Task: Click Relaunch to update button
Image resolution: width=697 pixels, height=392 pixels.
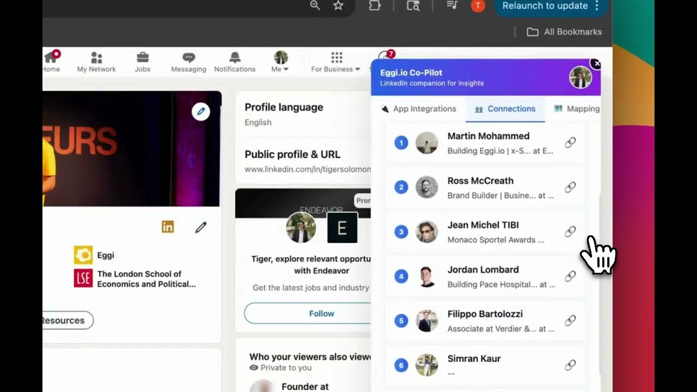Action: pyautogui.click(x=551, y=6)
